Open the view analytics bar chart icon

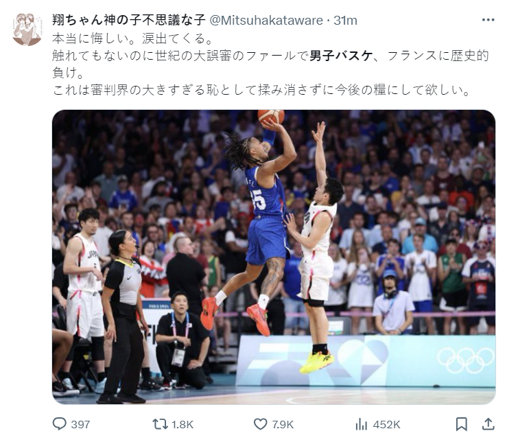pyautogui.click(x=362, y=424)
